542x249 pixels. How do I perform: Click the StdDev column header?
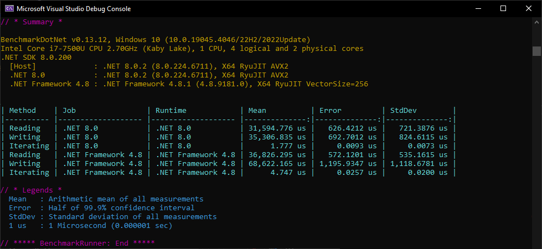tap(404, 111)
